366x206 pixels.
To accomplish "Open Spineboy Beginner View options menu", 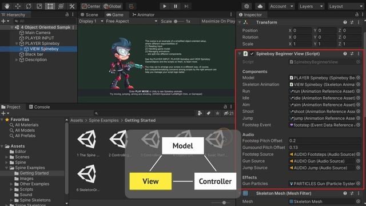I will tap(359, 54).
